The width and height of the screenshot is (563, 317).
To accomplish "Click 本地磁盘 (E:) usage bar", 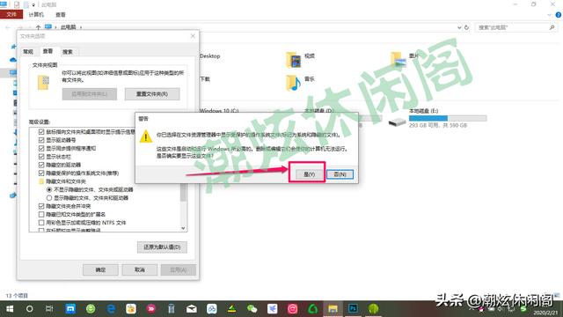I will pos(448,118).
